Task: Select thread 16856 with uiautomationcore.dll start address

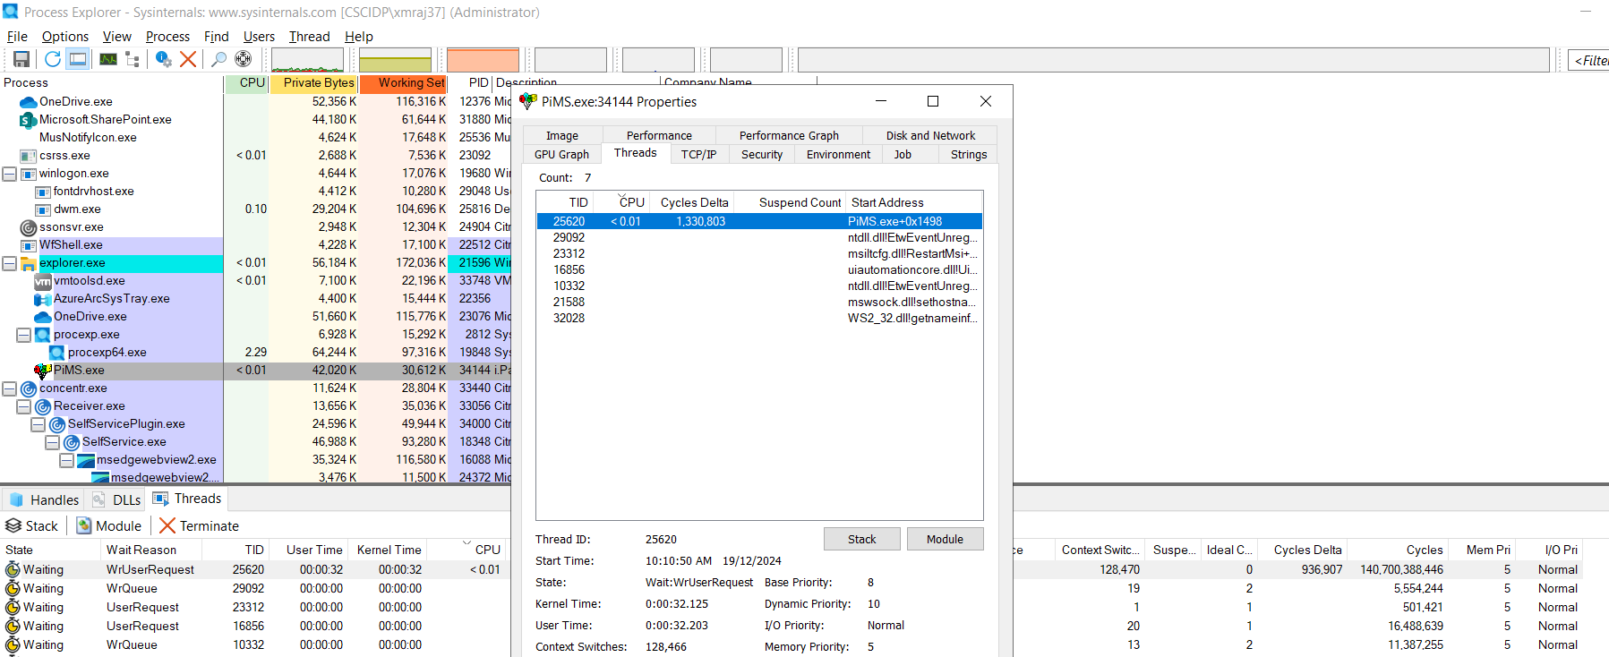Action: (x=759, y=270)
